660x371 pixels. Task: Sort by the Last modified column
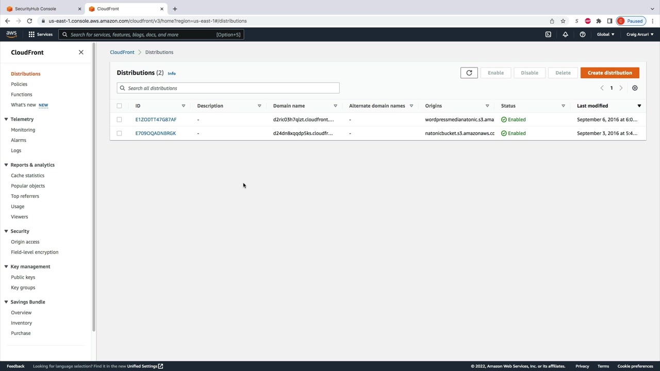point(639,106)
